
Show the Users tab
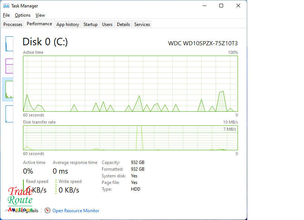click(x=107, y=24)
